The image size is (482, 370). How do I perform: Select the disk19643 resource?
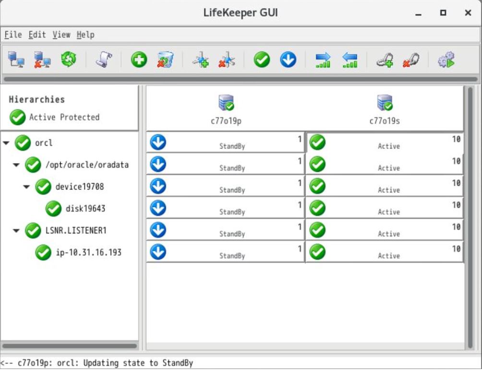click(85, 209)
